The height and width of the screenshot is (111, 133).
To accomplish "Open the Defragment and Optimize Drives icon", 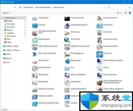I will pos(35,33).
